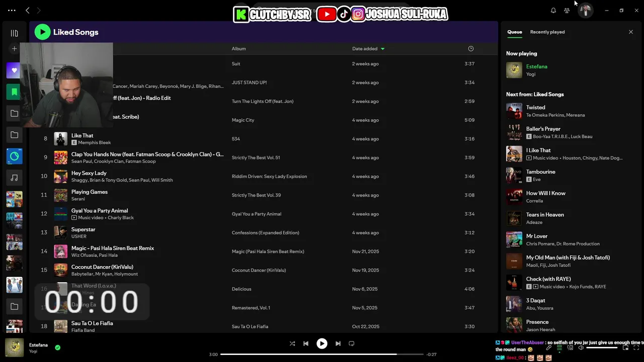Image resolution: width=644 pixels, height=362 pixels.
Task: Expand the first folder in the library sidebar
Action: (14, 113)
